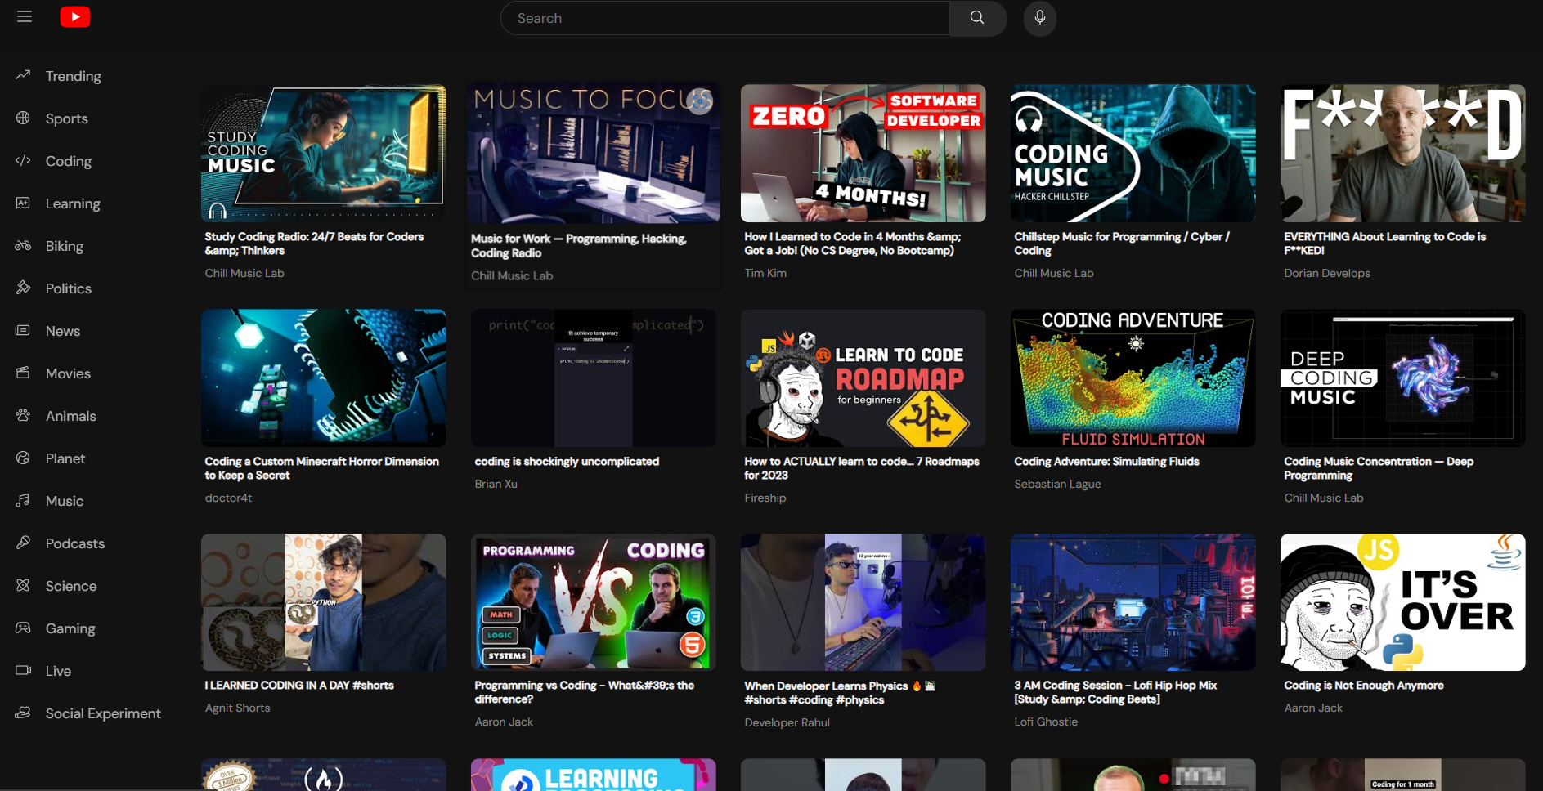Open the hamburger menu icon
1543x791 pixels.
point(25,16)
